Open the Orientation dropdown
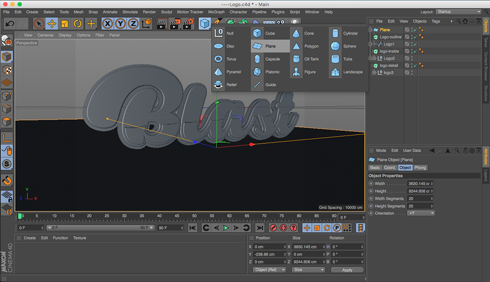490x282 pixels. click(421, 213)
